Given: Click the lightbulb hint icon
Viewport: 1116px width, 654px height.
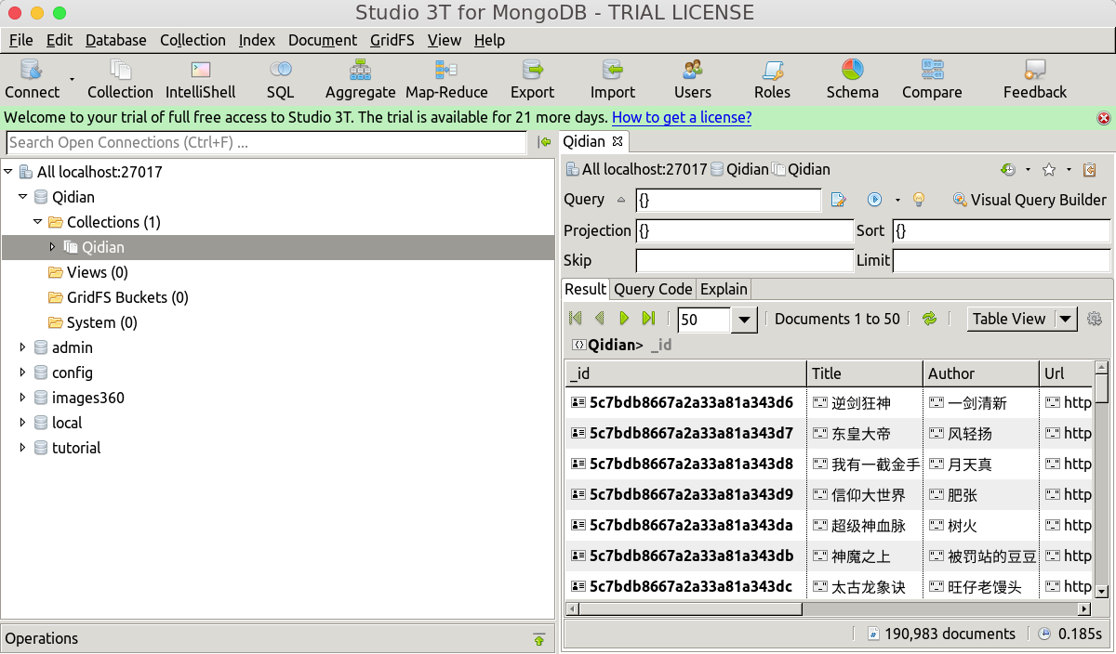Looking at the screenshot, I should 919,200.
